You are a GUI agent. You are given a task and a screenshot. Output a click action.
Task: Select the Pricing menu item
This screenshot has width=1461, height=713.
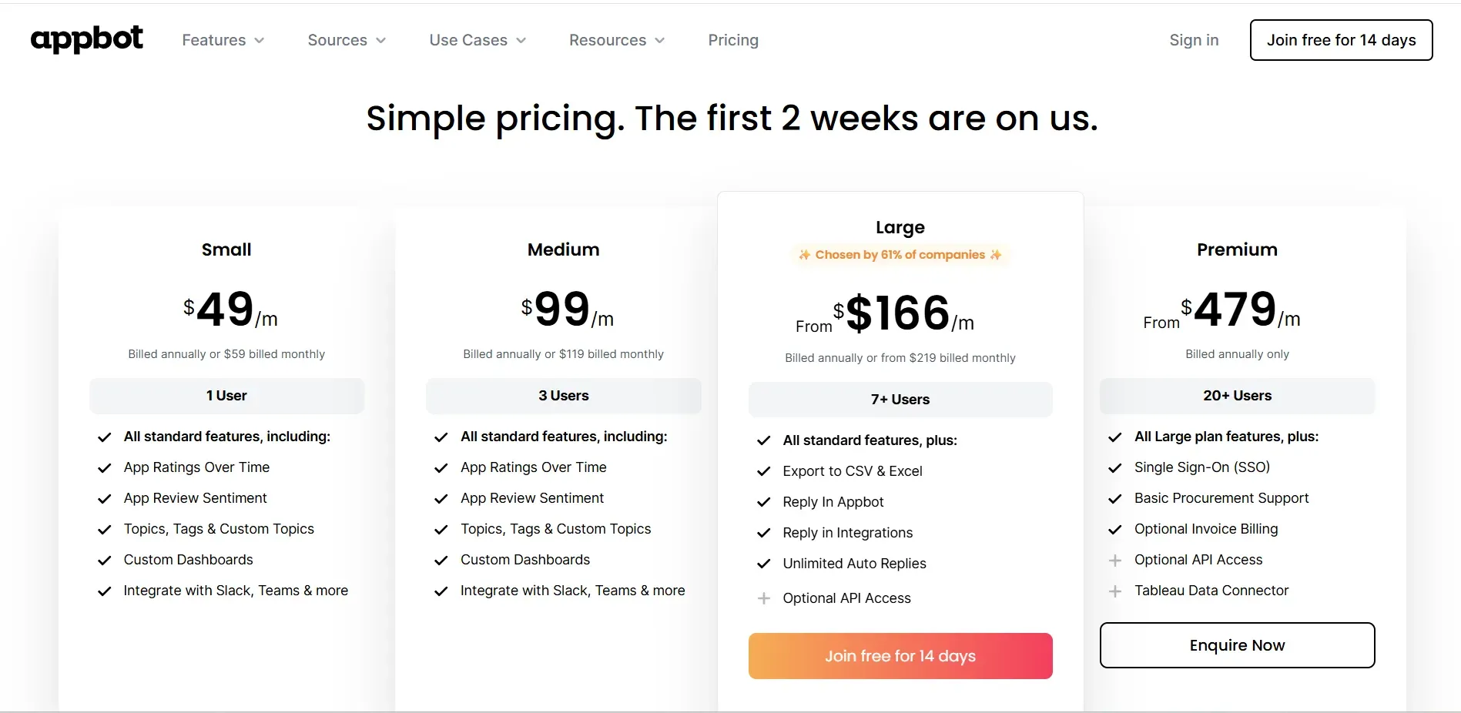[x=732, y=40]
